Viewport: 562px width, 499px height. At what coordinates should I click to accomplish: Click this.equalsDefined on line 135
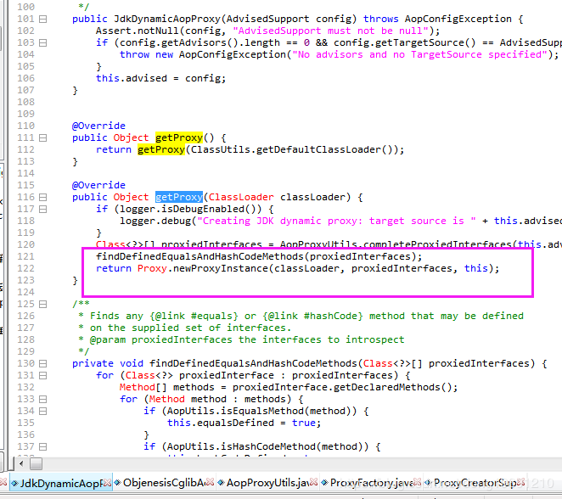(x=221, y=423)
